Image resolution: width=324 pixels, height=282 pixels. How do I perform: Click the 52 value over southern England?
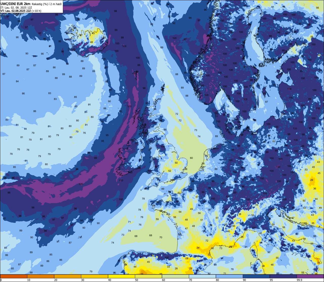[170, 171]
